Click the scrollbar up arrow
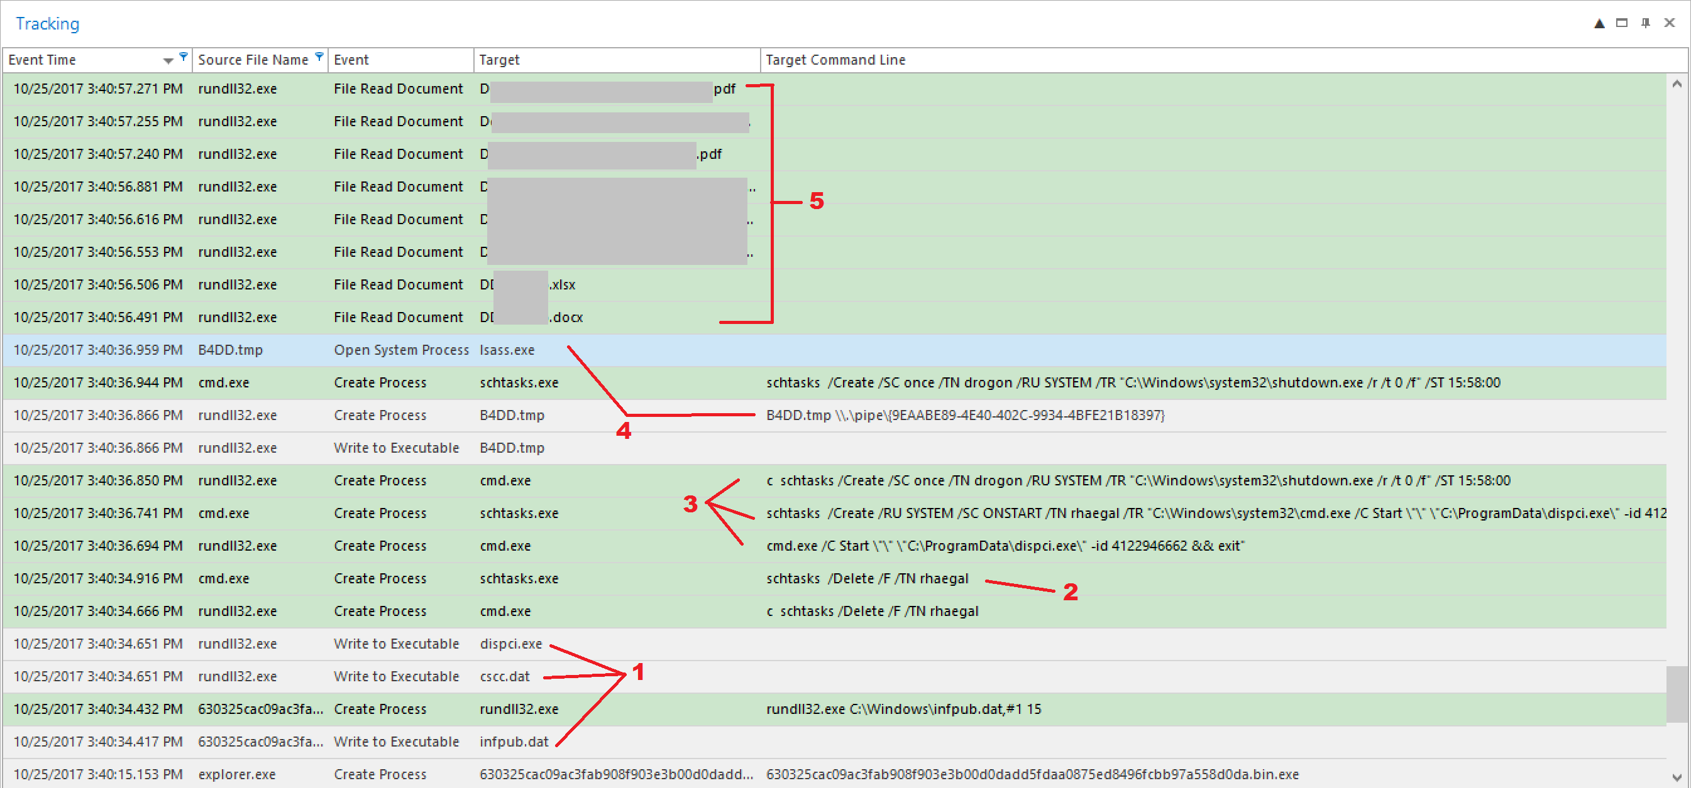Screen dimensions: 1691x788 coord(1677,84)
